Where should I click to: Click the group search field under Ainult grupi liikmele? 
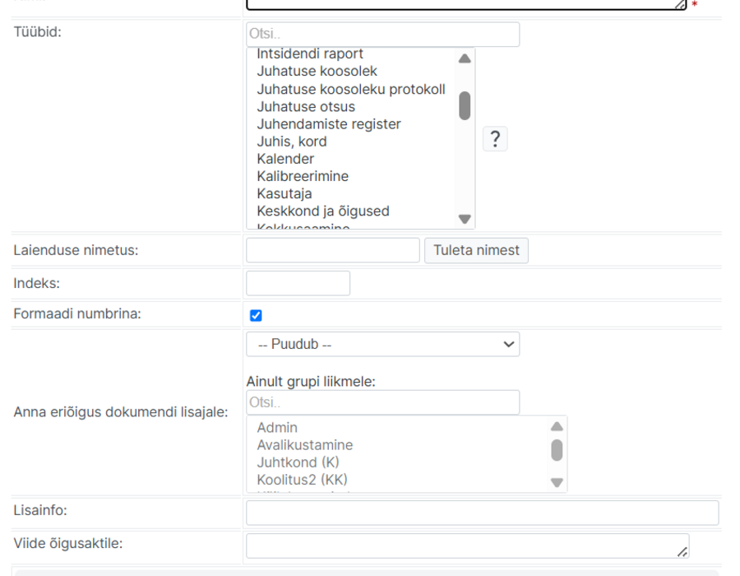click(x=382, y=402)
